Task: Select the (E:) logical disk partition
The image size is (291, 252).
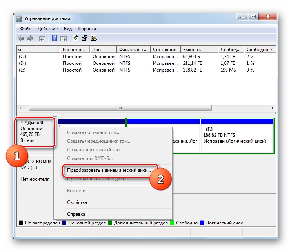Action: pos(237,136)
